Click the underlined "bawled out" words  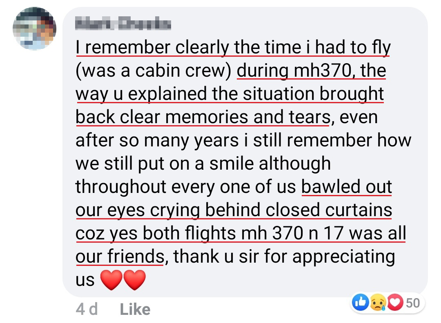[346, 187]
